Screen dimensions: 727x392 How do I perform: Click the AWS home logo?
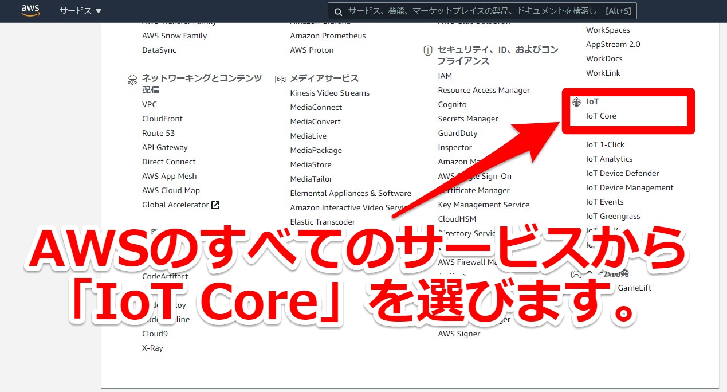pos(29,10)
